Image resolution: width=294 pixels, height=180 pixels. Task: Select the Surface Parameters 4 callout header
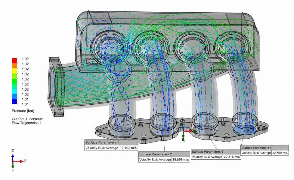coord(265,148)
